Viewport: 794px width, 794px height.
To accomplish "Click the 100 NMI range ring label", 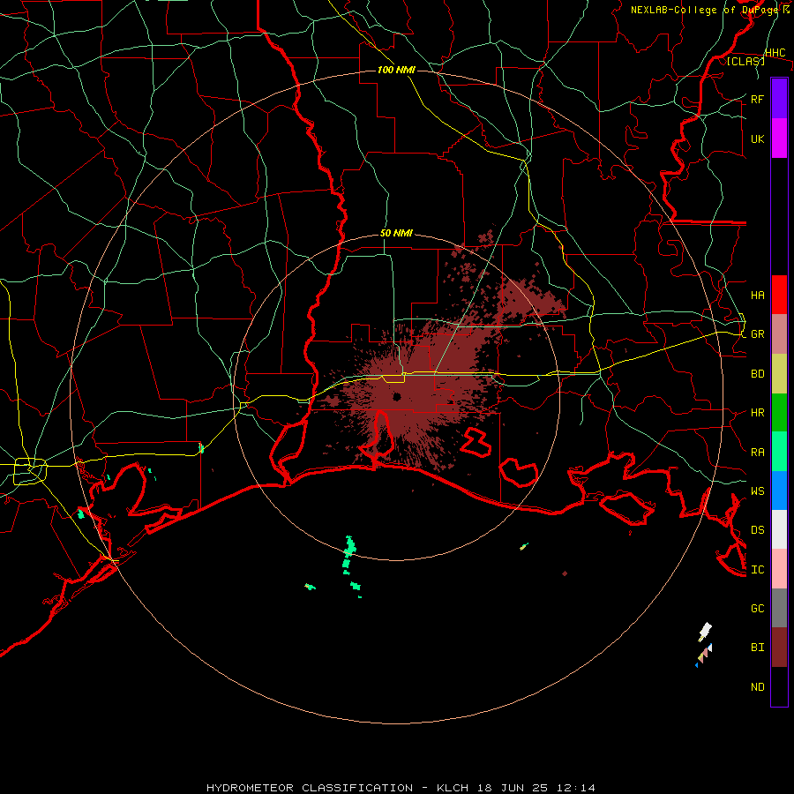I will click(x=396, y=70).
